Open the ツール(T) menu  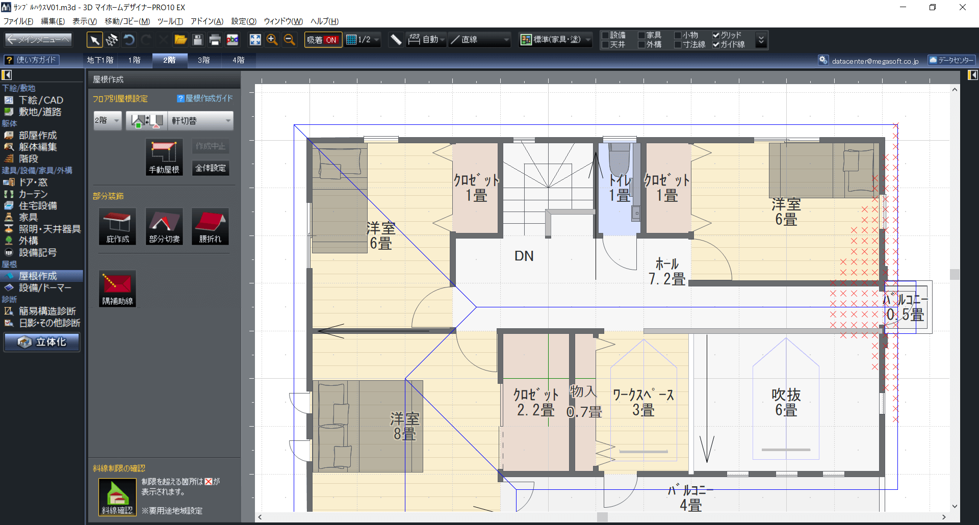tap(170, 21)
